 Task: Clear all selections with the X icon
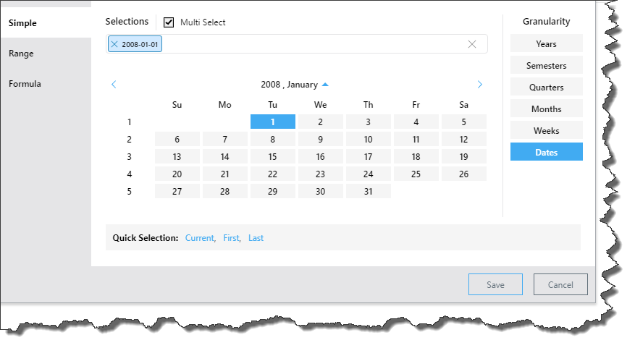pyautogui.click(x=472, y=44)
